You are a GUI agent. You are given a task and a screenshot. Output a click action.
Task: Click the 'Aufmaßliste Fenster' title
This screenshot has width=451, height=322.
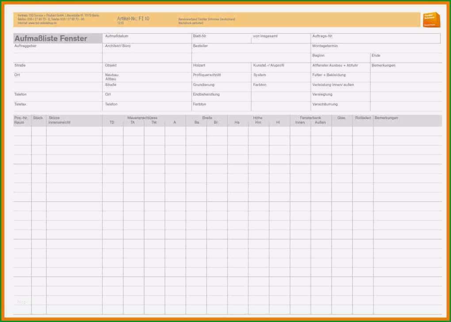pos(50,39)
